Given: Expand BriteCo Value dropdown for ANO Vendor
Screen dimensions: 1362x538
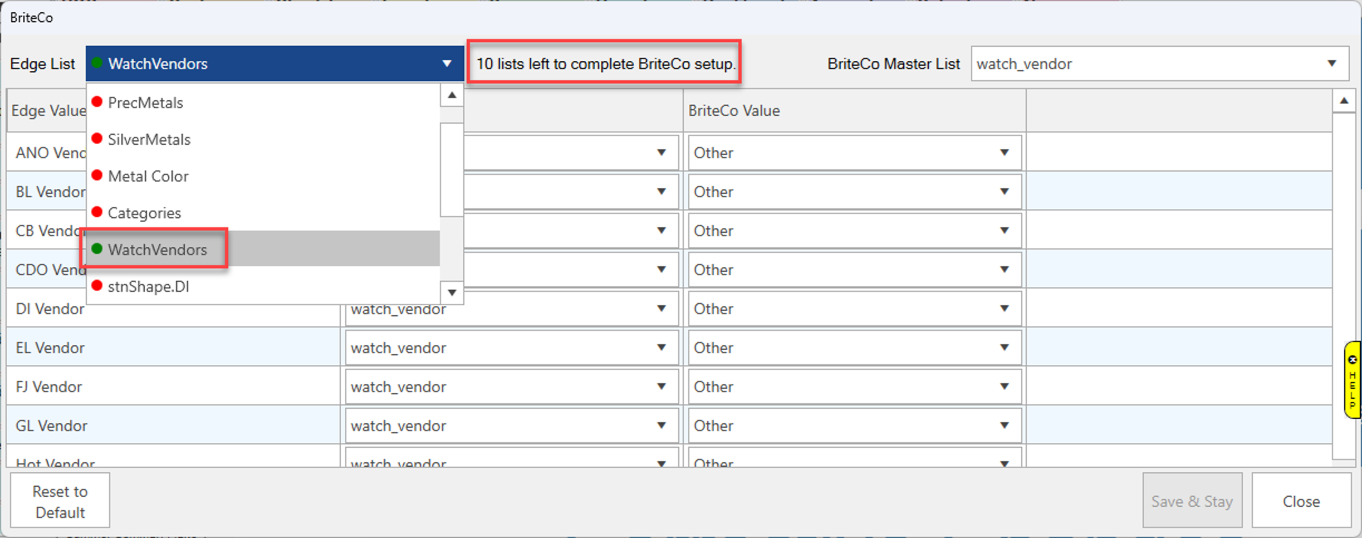Looking at the screenshot, I should (x=1004, y=153).
